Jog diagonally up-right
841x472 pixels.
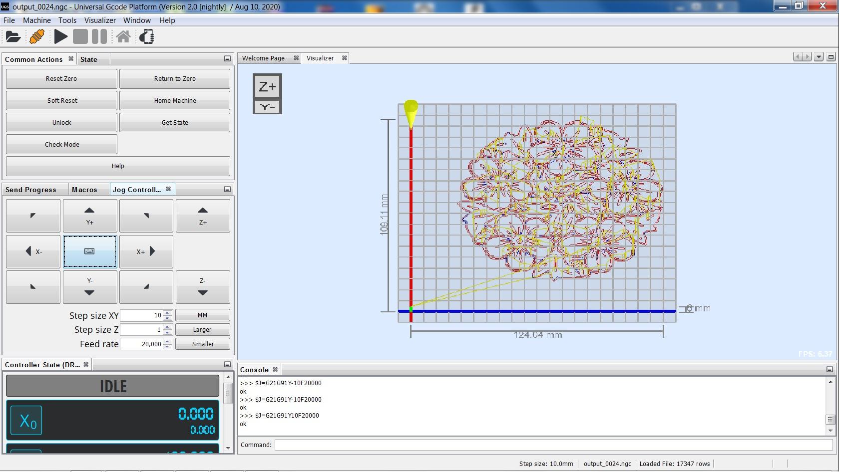point(146,216)
